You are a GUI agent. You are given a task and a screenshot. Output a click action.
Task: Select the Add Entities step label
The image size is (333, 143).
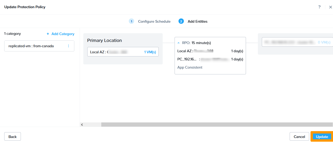pyautogui.click(x=197, y=21)
